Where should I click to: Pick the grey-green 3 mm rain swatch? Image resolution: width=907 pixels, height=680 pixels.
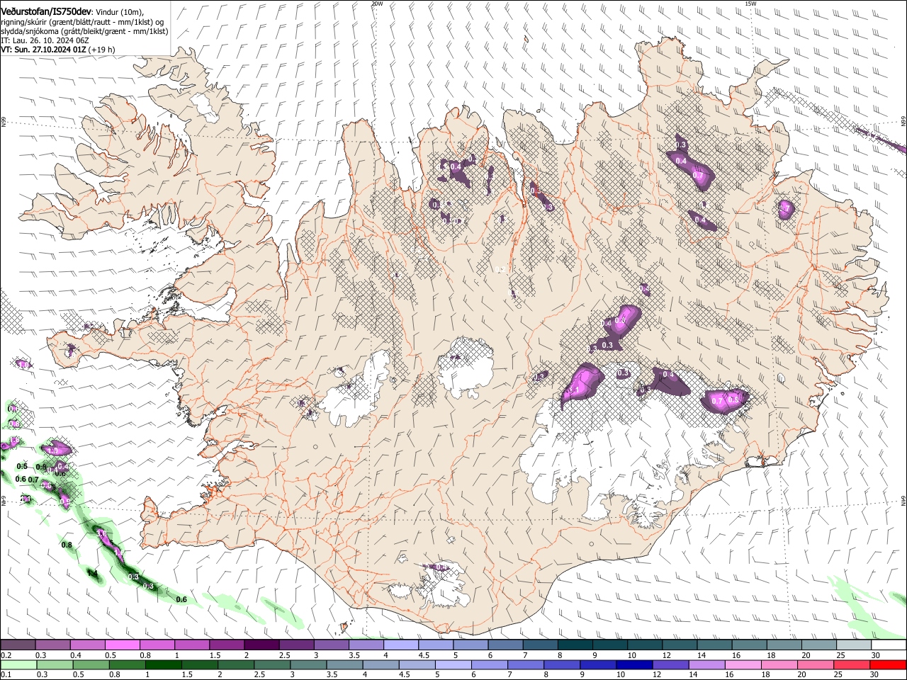pyautogui.click(x=308, y=664)
